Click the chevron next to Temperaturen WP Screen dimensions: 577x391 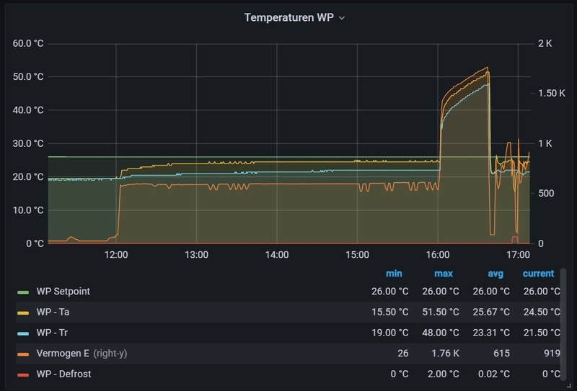pos(342,18)
